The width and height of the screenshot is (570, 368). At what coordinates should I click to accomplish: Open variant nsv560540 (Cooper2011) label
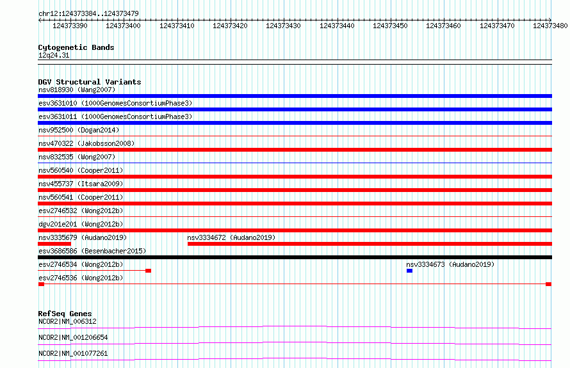[x=81, y=170]
